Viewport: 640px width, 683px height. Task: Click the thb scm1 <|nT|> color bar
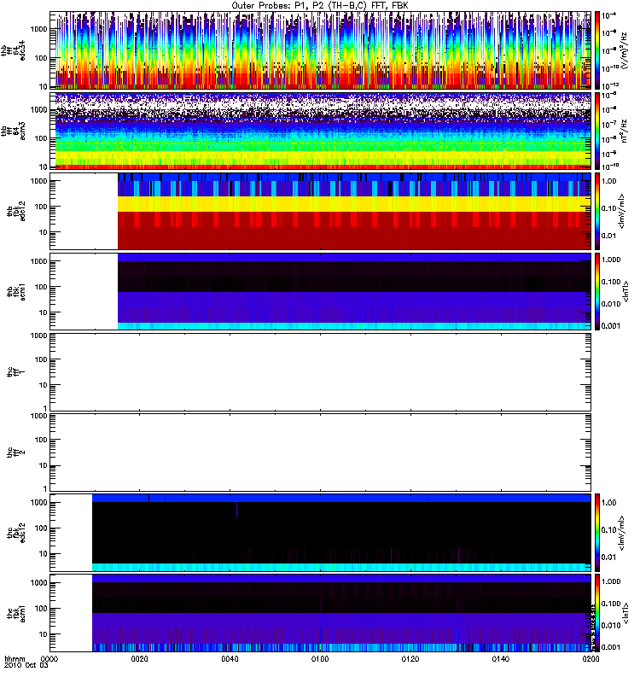click(x=597, y=291)
